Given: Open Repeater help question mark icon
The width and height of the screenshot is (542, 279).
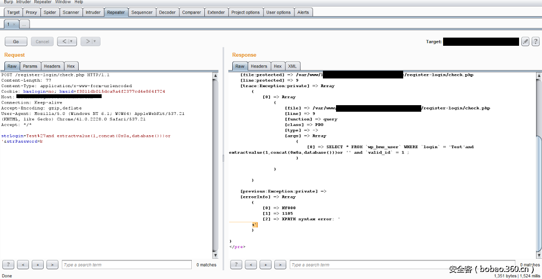Looking at the screenshot, I should (x=534, y=41).
